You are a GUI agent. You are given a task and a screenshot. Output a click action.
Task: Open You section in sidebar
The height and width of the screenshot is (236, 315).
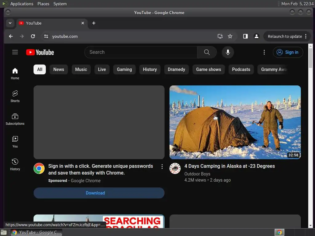[x=15, y=142]
